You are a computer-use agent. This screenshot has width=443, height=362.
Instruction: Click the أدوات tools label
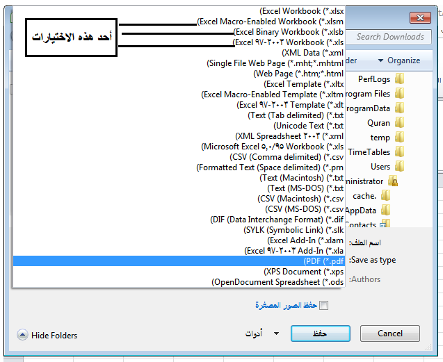[x=254, y=334]
